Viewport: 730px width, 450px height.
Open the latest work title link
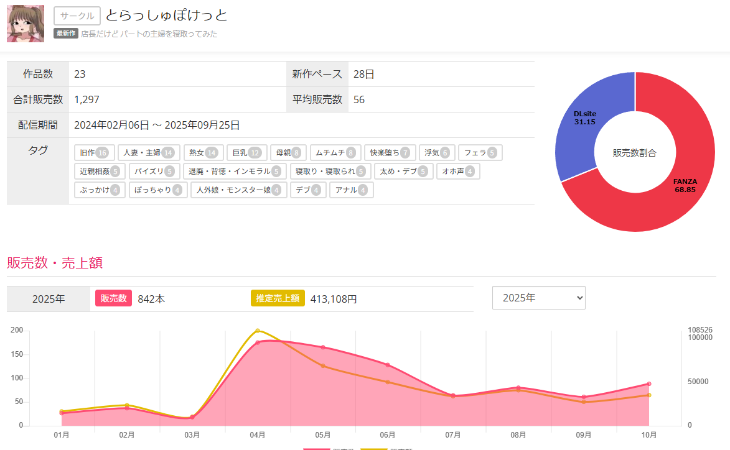point(149,34)
